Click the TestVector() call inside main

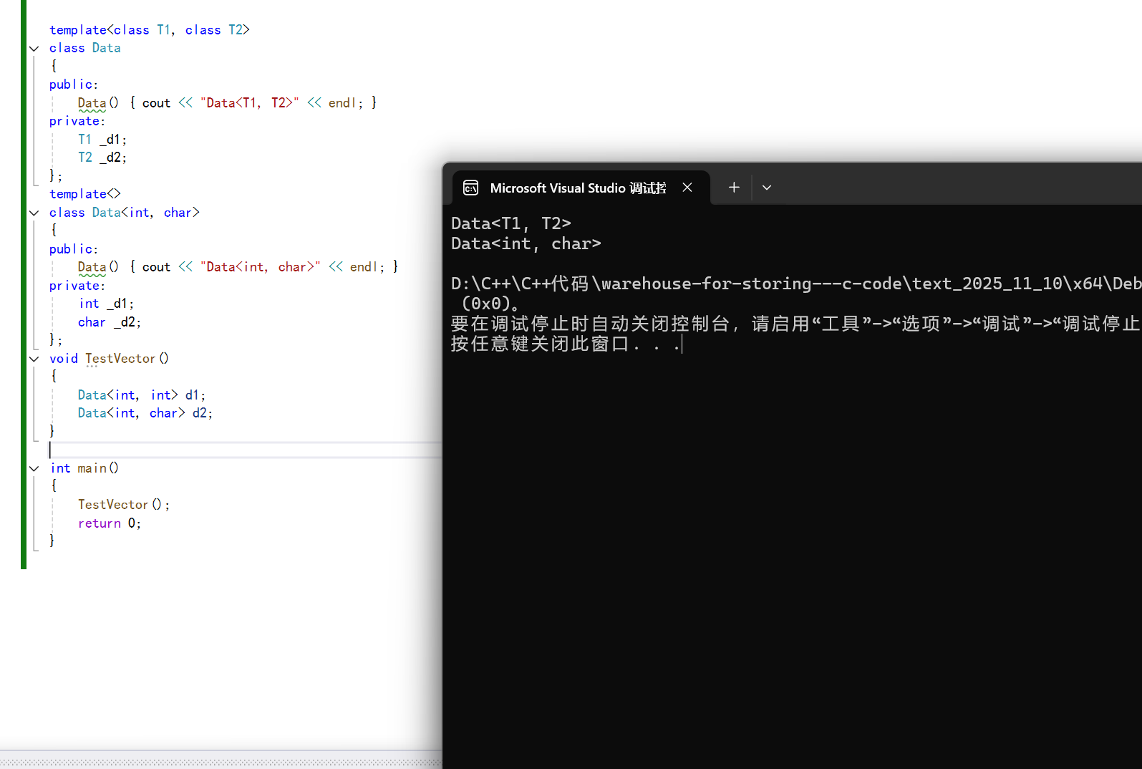click(124, 505)
